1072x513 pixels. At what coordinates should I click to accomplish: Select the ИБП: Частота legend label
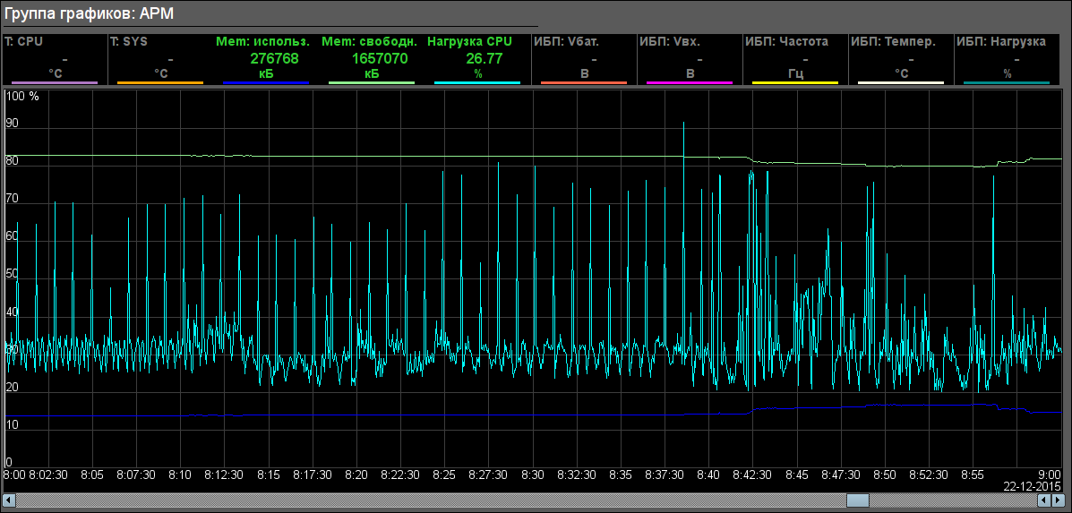[787, 42]
